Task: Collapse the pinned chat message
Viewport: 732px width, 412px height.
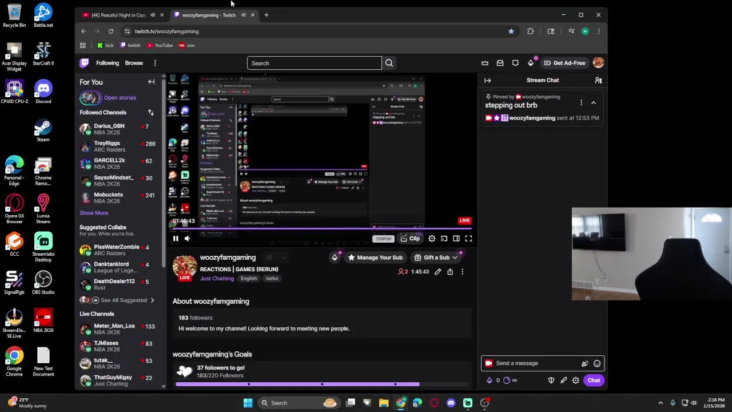Action: [x=594, y=103]
